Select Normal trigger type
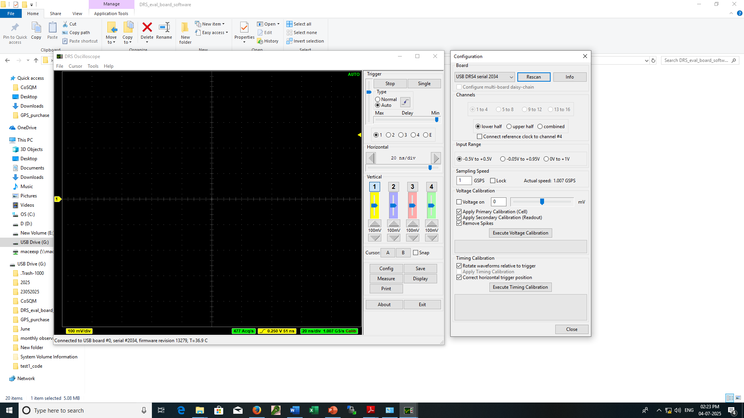 pyautogui.click(x=386, y=99)
